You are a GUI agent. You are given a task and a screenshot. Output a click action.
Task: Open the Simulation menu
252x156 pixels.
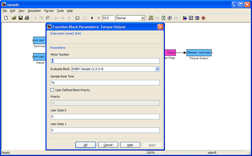[34, 11]
